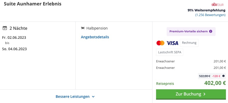The image size is (228, 103).
Task: Click the Halbpension meal plate icon
Action: 83,28
